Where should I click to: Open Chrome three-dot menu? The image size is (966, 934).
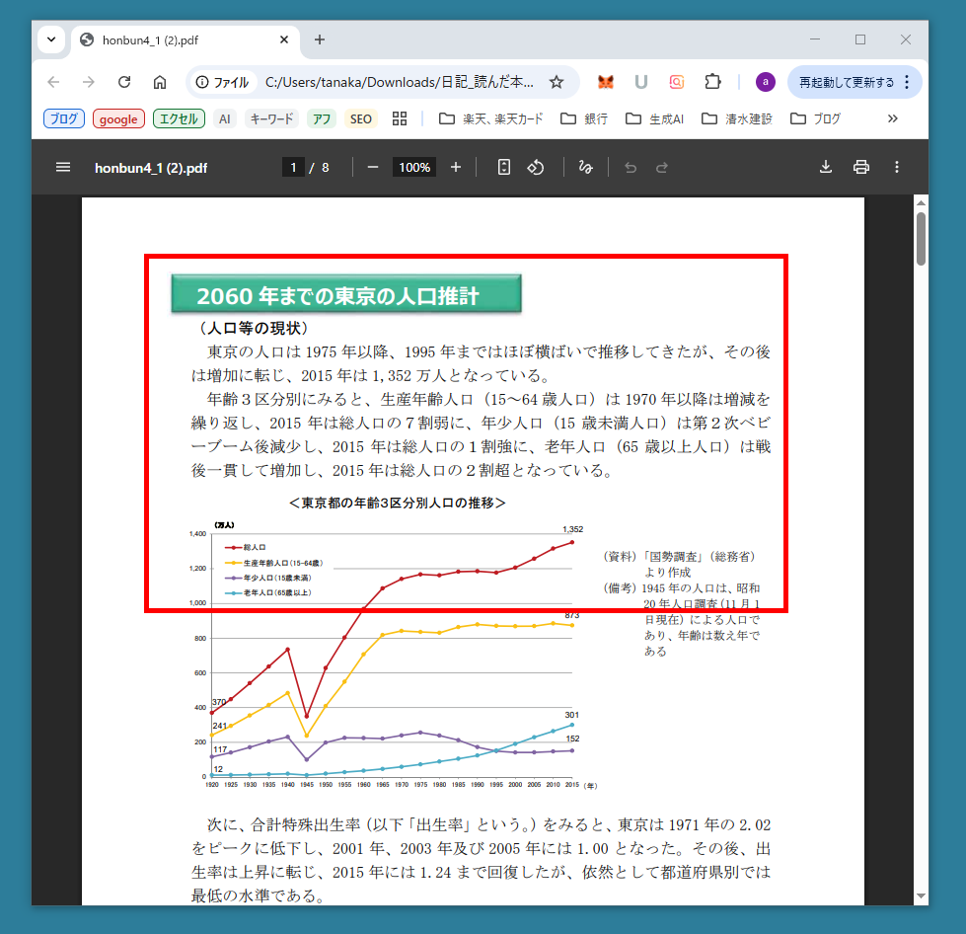coord(907,82)
